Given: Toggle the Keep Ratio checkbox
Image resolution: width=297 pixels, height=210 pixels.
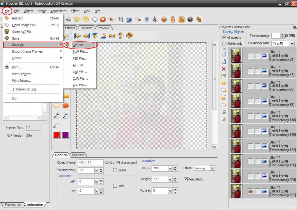Looking at the screenshot, I should tap(186, 179).
